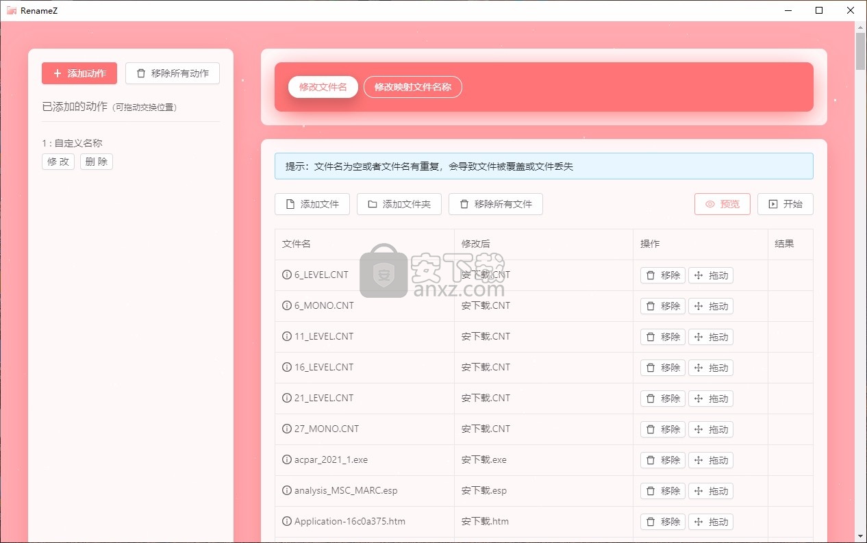Click file name 16_LEVEL.CNT
Viewport: 867px width, 543px height.
[x=324, y=367]
